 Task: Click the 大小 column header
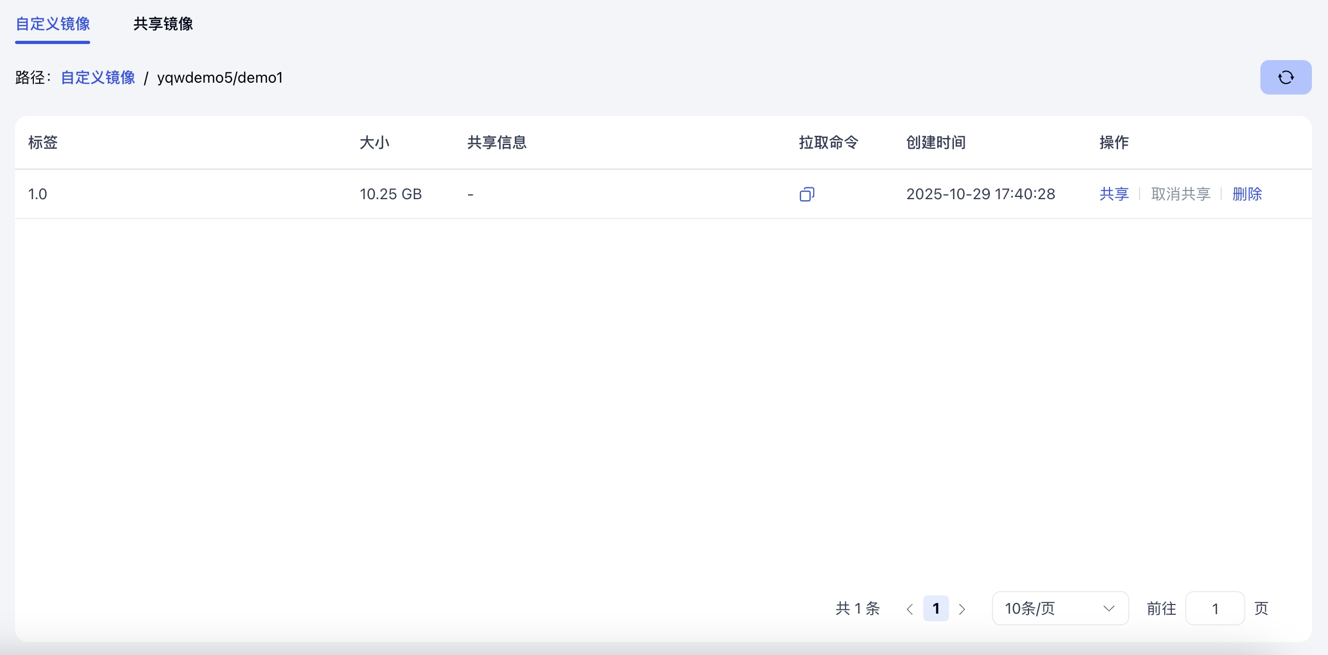[375, 142]
